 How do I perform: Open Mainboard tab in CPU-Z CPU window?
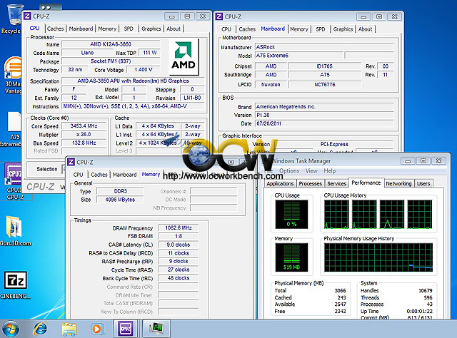81,29
